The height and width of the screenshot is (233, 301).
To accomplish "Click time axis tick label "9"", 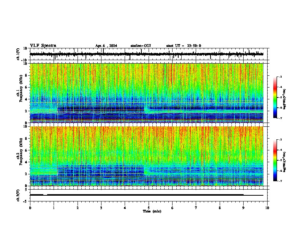I will point(243,208).
